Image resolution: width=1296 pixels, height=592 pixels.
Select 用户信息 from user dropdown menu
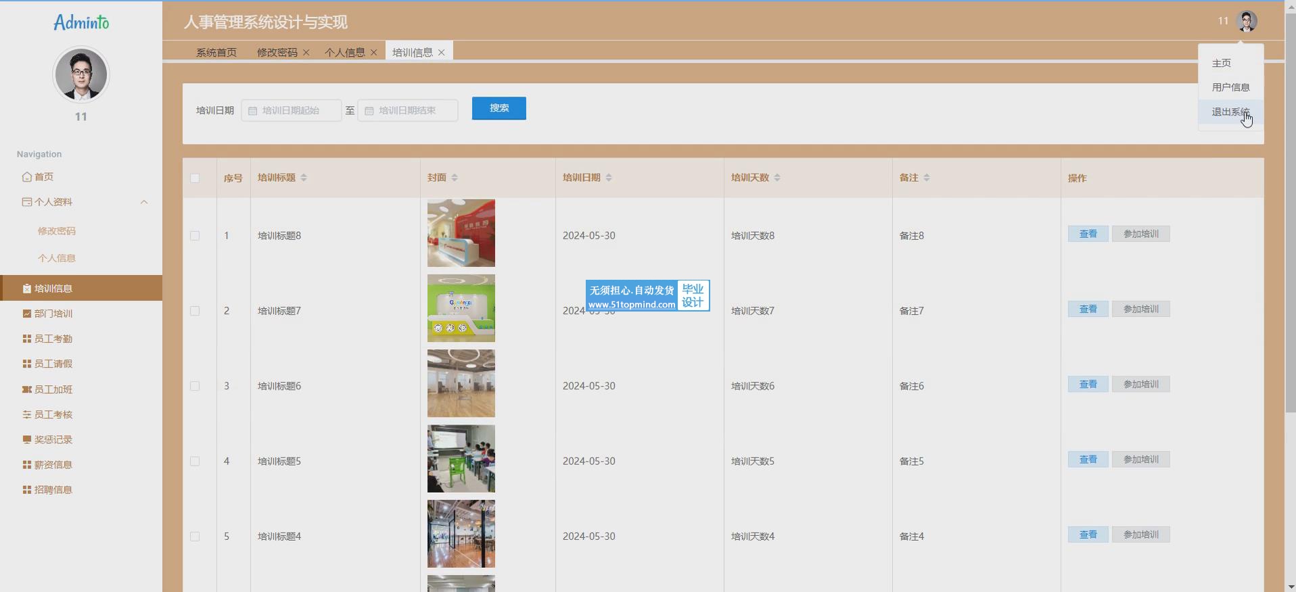click(x=1231, y=87)
